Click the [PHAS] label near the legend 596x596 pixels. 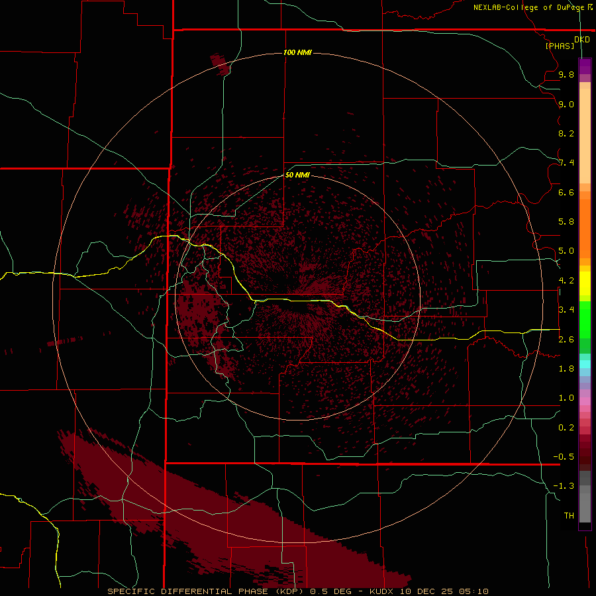(560, 46)
